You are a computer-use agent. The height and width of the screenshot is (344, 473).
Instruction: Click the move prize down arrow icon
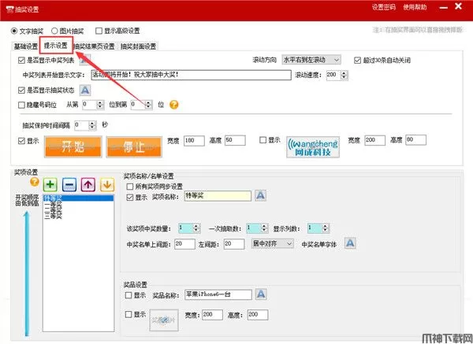106,184
